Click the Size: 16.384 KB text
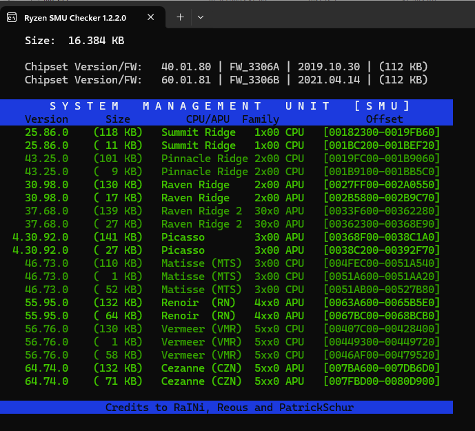 [x=74, y=41]
